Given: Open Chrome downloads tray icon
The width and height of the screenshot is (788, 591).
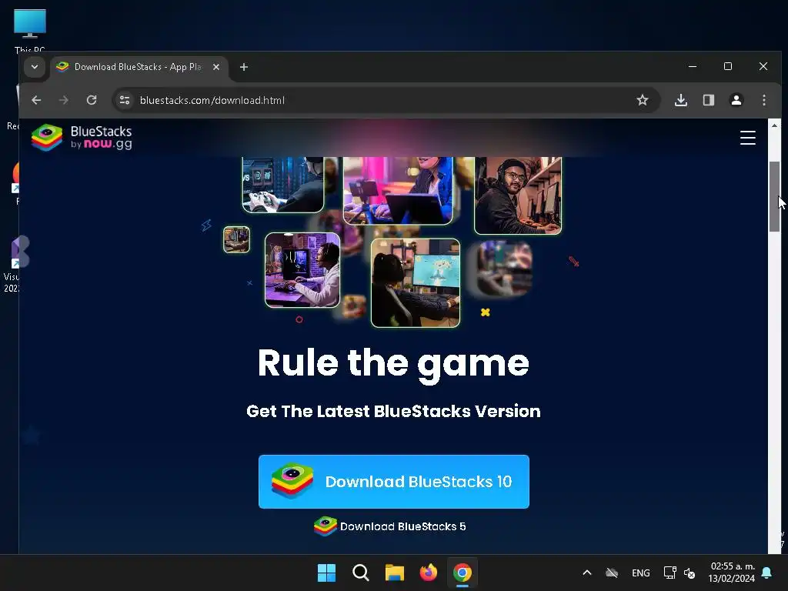Looking at the screenshot, I should (681, 100).
